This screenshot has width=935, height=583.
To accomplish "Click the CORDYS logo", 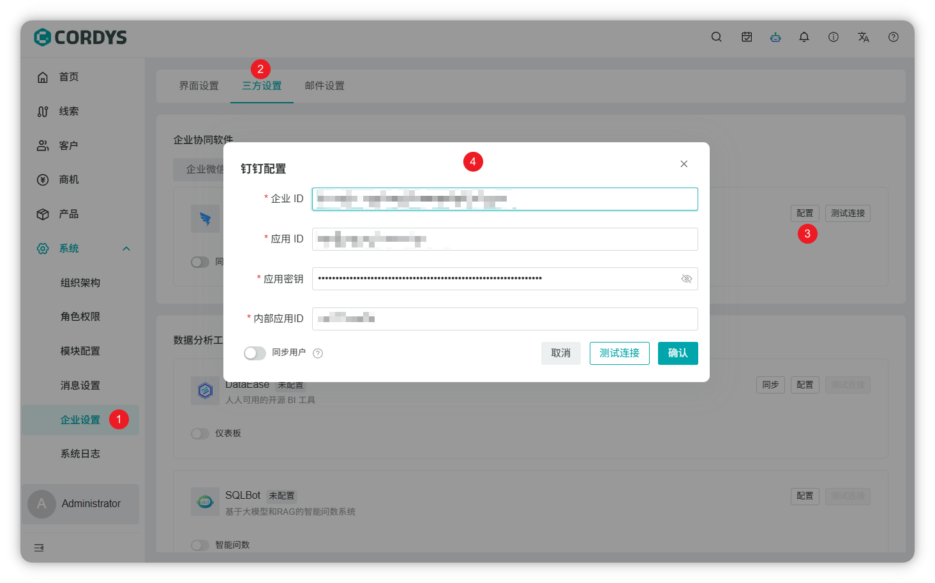I will (80, 38).
